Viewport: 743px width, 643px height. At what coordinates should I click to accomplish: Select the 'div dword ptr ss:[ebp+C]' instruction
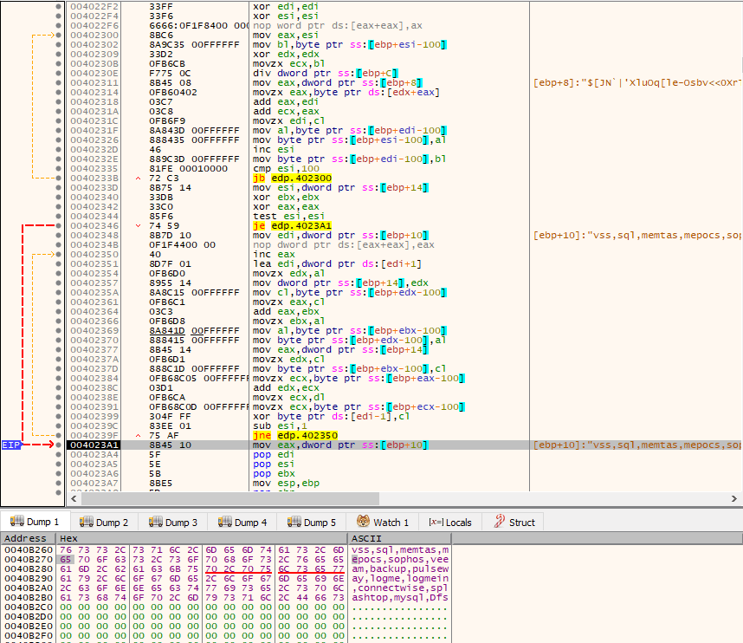click(x=325, y=73)
